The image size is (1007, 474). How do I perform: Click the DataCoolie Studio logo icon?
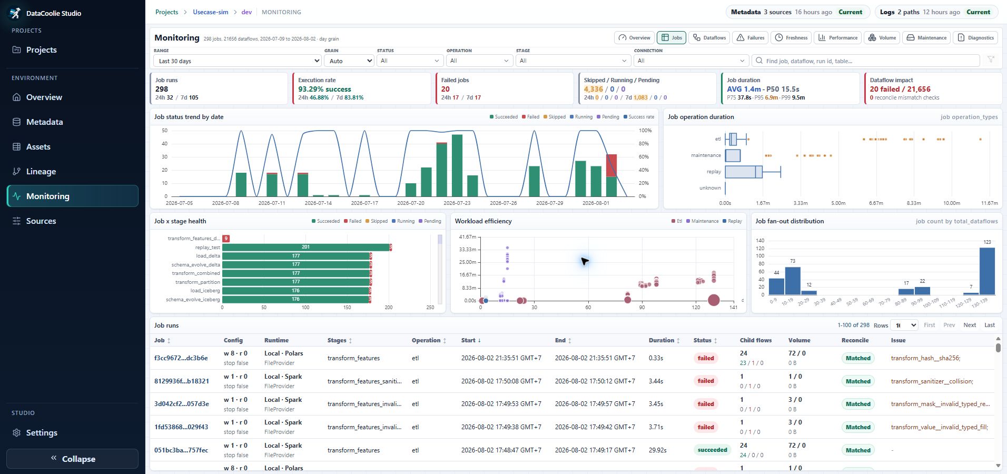click(15, 13)
